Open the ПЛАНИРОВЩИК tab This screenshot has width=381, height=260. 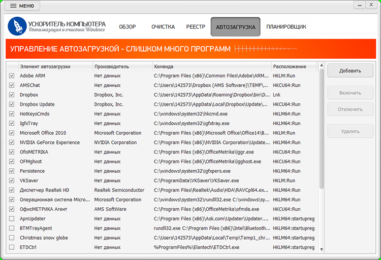[286, 27]
